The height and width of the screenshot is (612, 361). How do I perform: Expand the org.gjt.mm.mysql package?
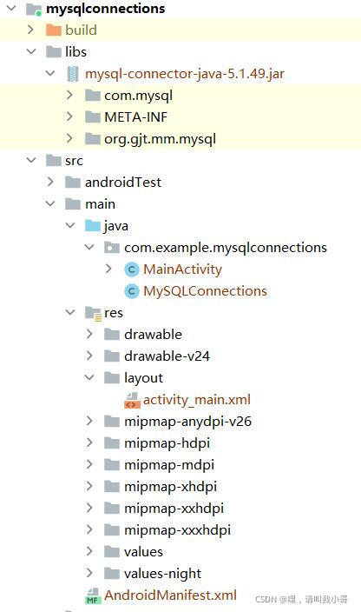[x=69, y=138]
